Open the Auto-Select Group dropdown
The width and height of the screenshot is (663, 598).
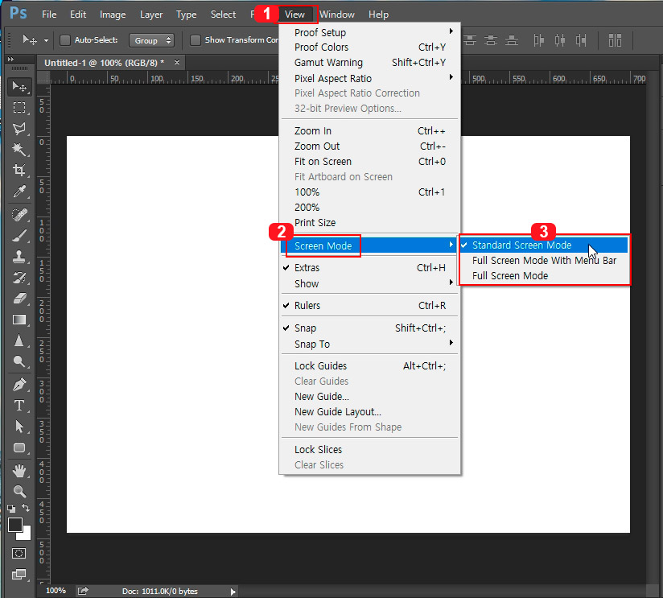point(152,40)
